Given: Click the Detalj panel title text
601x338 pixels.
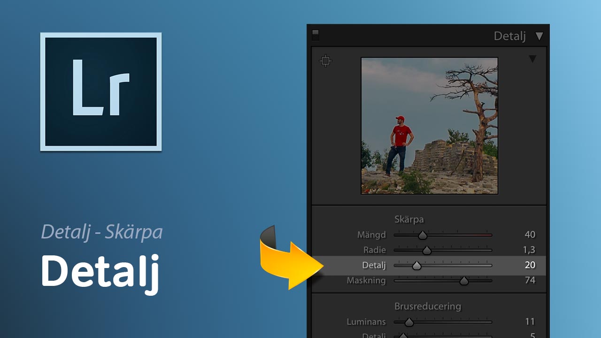Looking at the screenshot, I should [x=510, y=36].
